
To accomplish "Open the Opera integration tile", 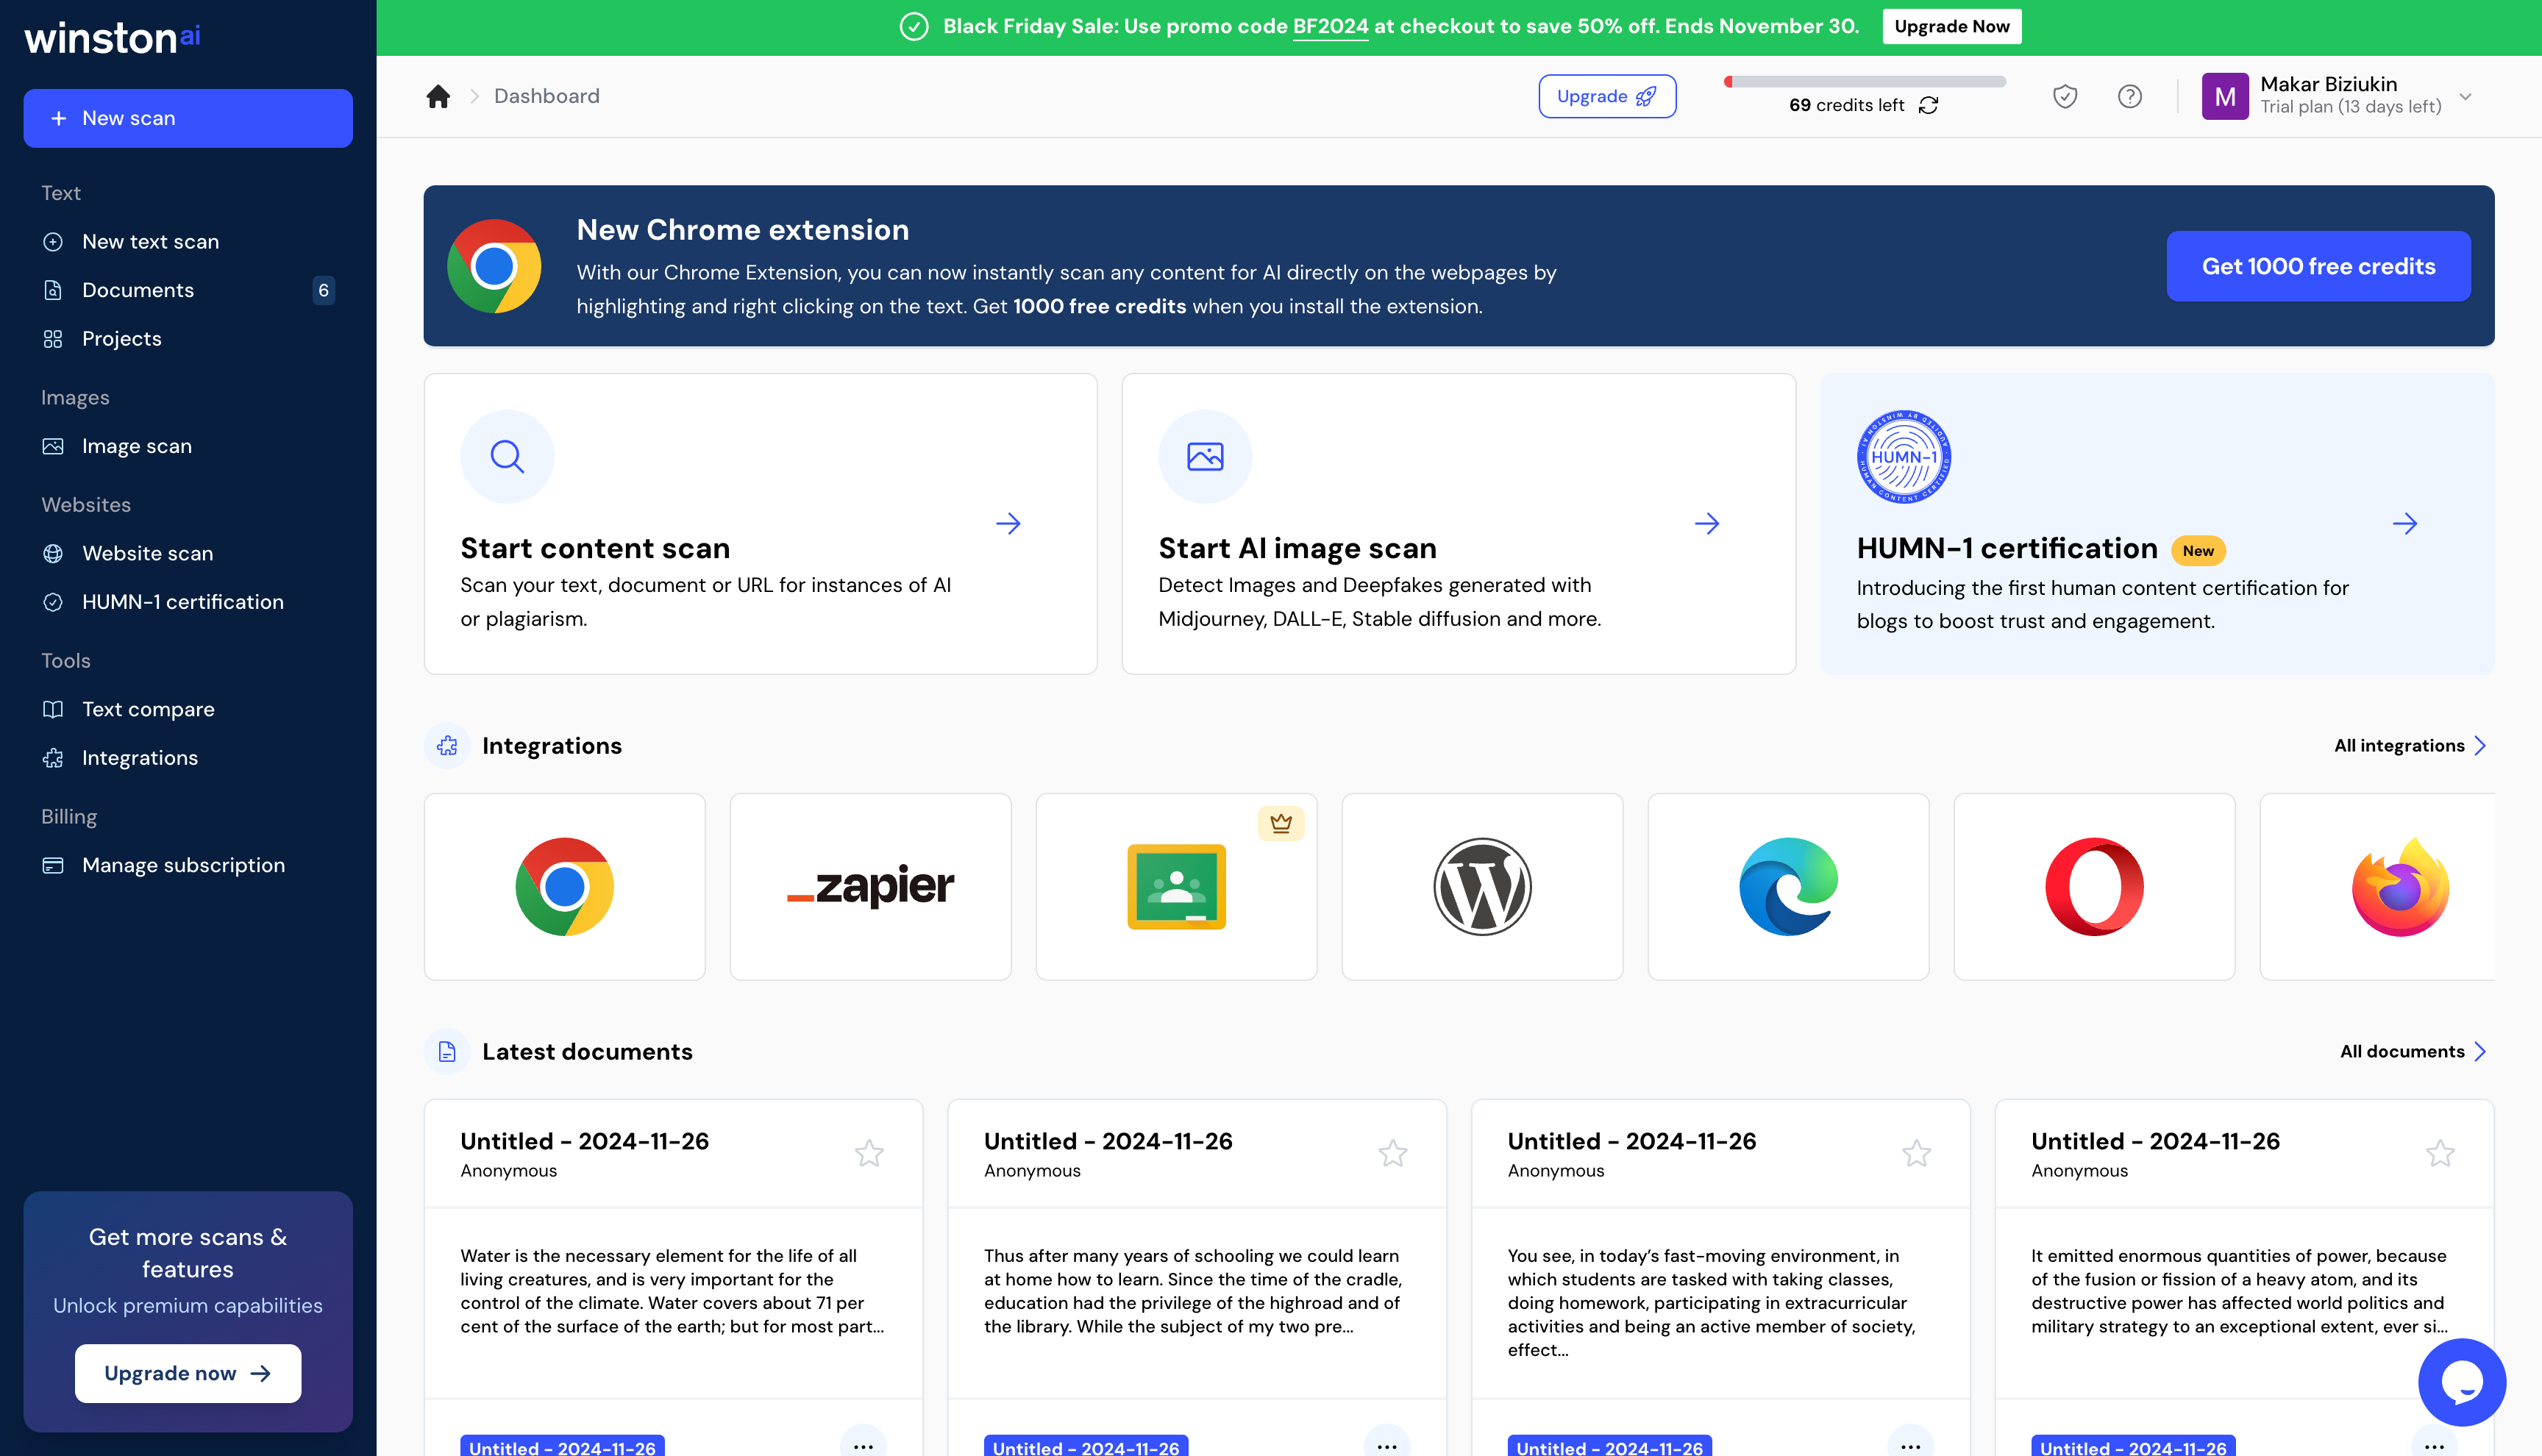I will pyautogui.click(x=2094, y=886).
